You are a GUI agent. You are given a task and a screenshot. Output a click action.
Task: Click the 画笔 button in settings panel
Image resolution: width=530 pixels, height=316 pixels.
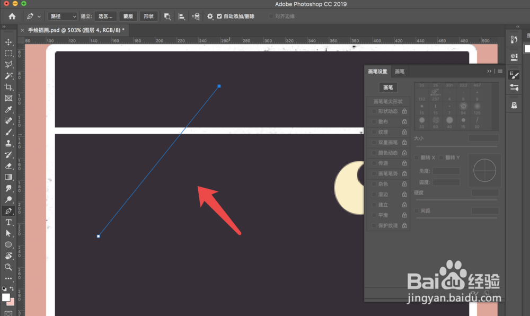tap(388, 87)
